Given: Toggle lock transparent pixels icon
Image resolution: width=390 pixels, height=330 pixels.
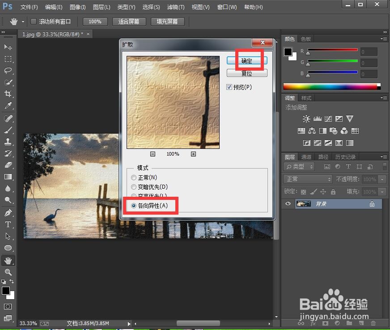Looking at the screenshot, I should 303,192.
